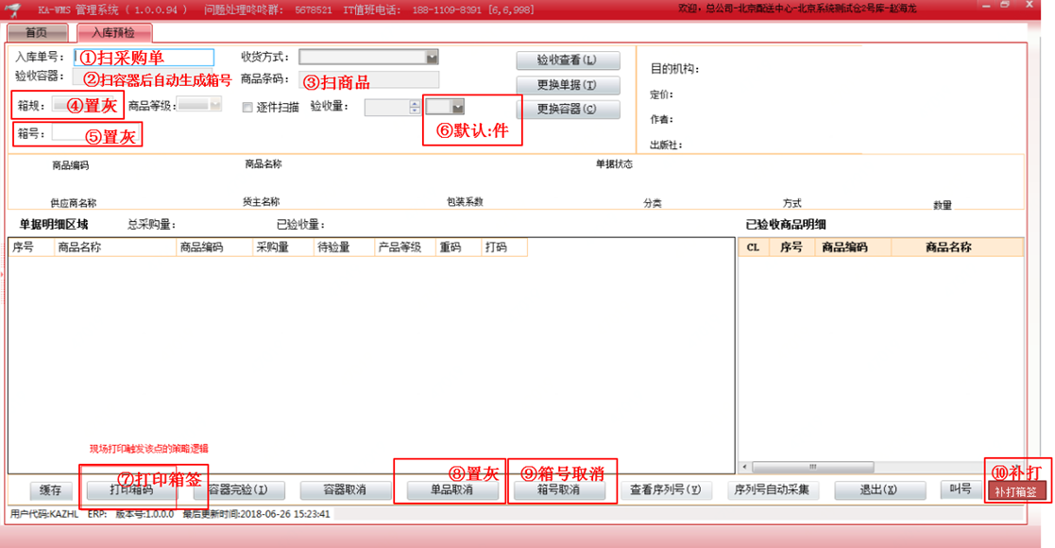This screenshot has height=548, width=1055.
Task: Click the 商品条码 input field
Action: coord(369,79)
